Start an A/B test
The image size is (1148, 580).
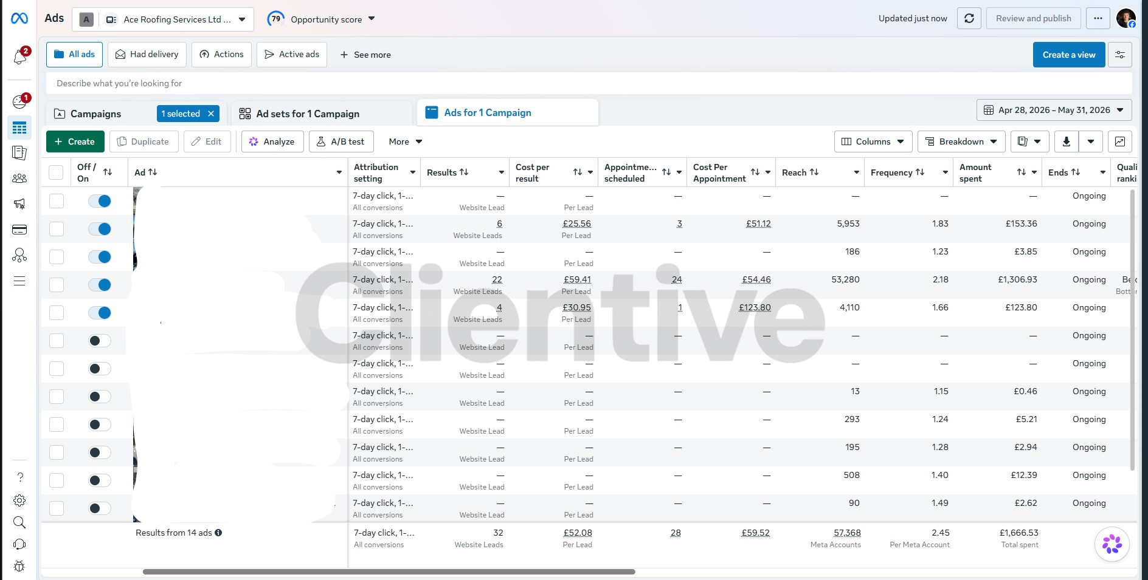click(341, 142)
